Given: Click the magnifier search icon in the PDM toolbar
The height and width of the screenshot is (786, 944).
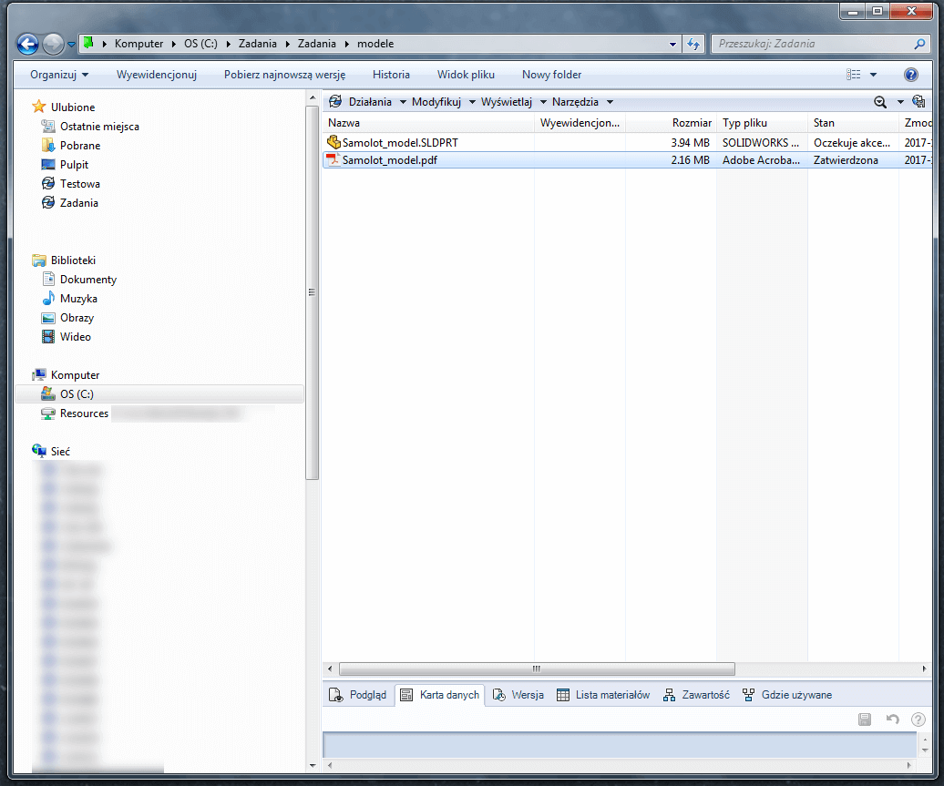Looking at the screenshot, I should [x=880, y=101].
